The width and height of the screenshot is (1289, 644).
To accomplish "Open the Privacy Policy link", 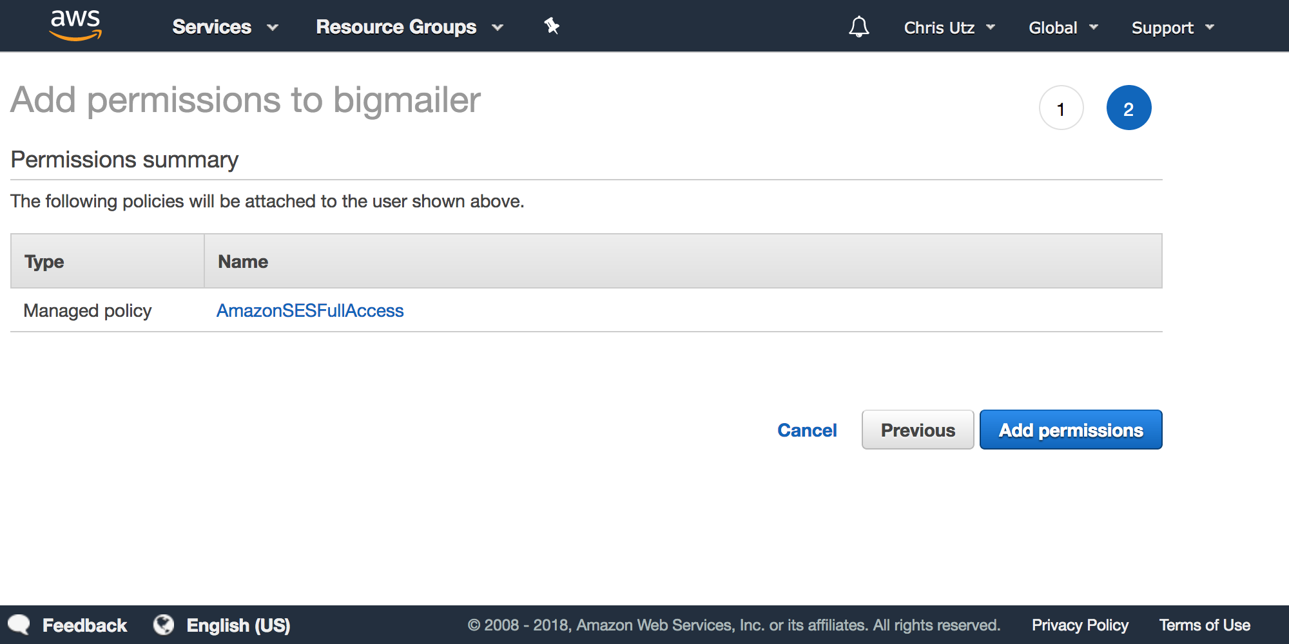I will [x=1080, y=625].
